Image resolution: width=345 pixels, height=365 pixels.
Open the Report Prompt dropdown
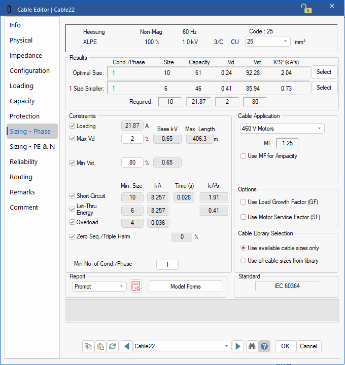(99, 287)
